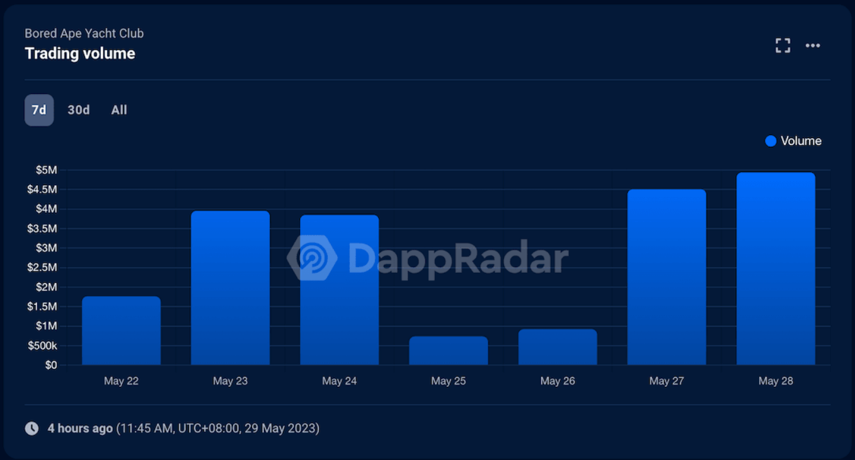Select the May 23 volume bar
Image resolution: width=855 pixels, height=460 pixels.
coord(231,288)
